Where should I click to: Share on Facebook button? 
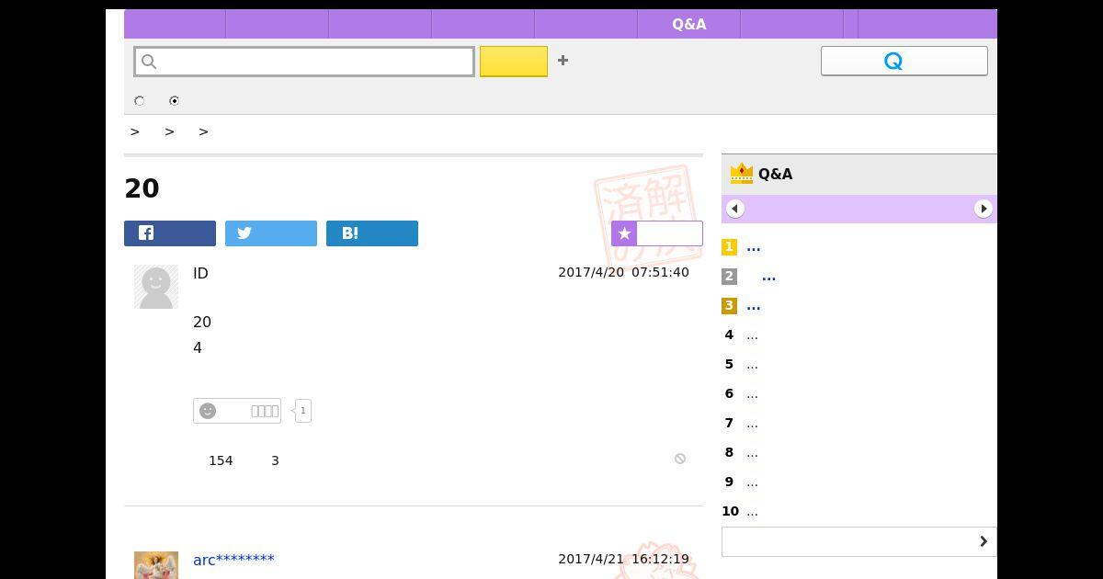170,233
